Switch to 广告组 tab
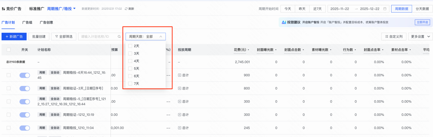Image resolution: width=433 pixels, height=137 pixels. (27, 22)
